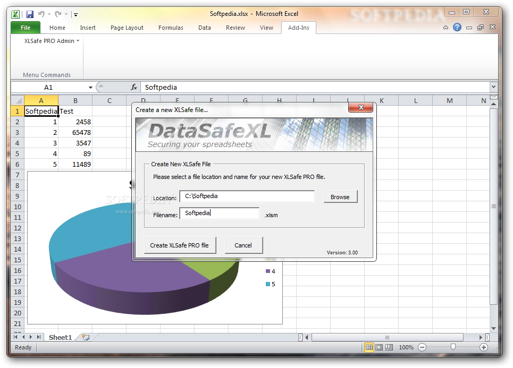
Task: Click cell B6 containing 11489
Action: point(75,165)
